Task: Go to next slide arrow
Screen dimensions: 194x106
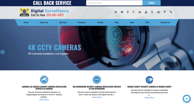Action: point(191,52)
